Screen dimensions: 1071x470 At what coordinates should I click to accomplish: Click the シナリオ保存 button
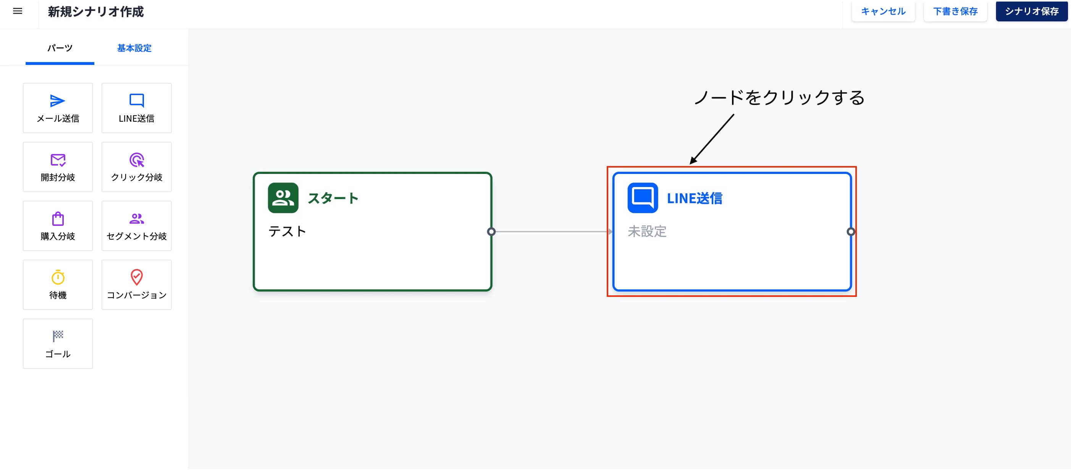[1032, 11]
